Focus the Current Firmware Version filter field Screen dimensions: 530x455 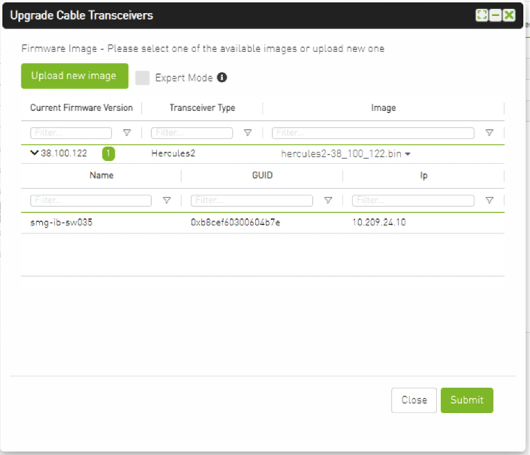tap(71, 133)
